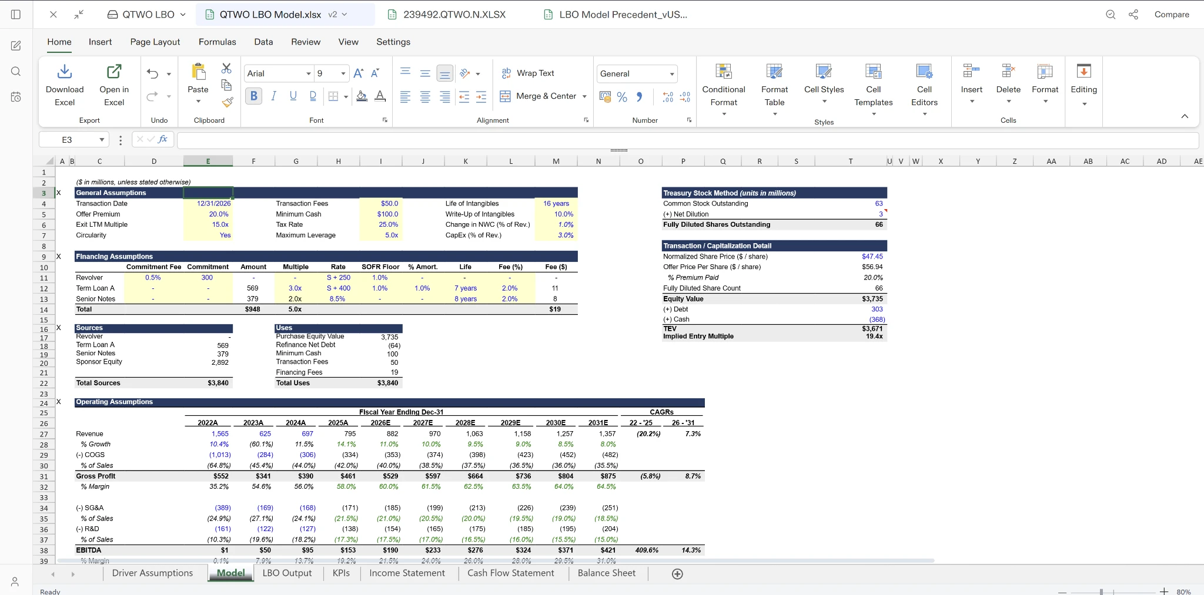Click the Format Table button
The height and width of the screenshot is (595, 1204).
[774, 89]
